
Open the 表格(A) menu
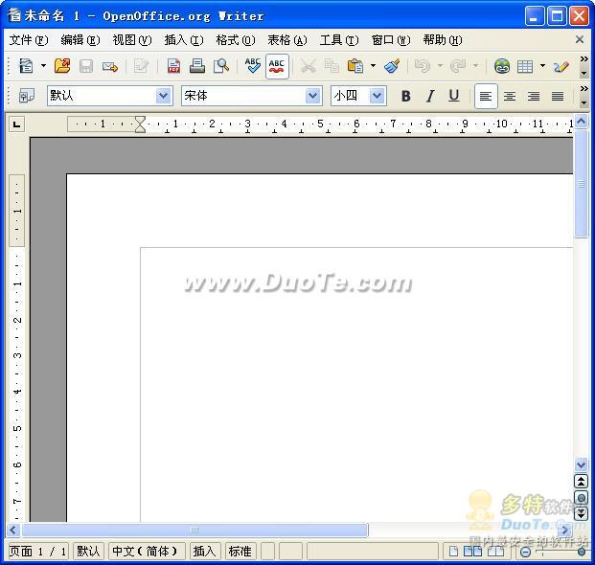pos(287,40)
